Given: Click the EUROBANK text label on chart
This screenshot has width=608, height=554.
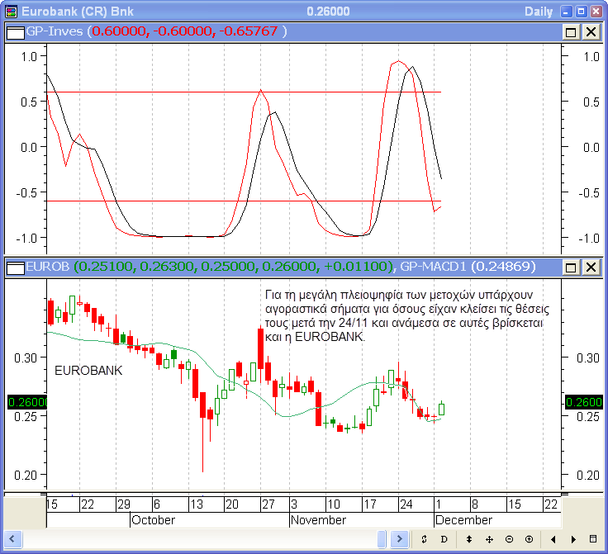Looking at the screenshot, I should (x=88, y=371).
